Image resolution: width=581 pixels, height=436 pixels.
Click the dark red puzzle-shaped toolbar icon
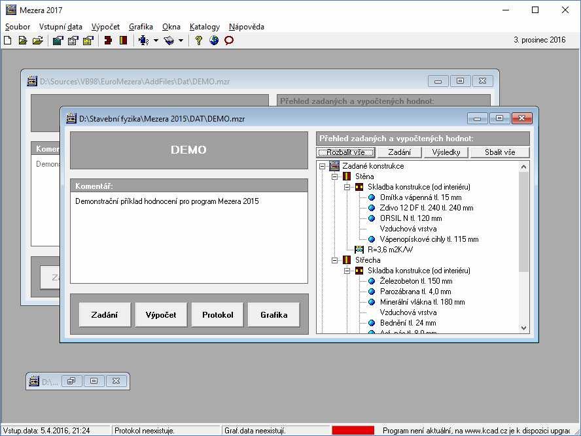click(x=108, y=40)
